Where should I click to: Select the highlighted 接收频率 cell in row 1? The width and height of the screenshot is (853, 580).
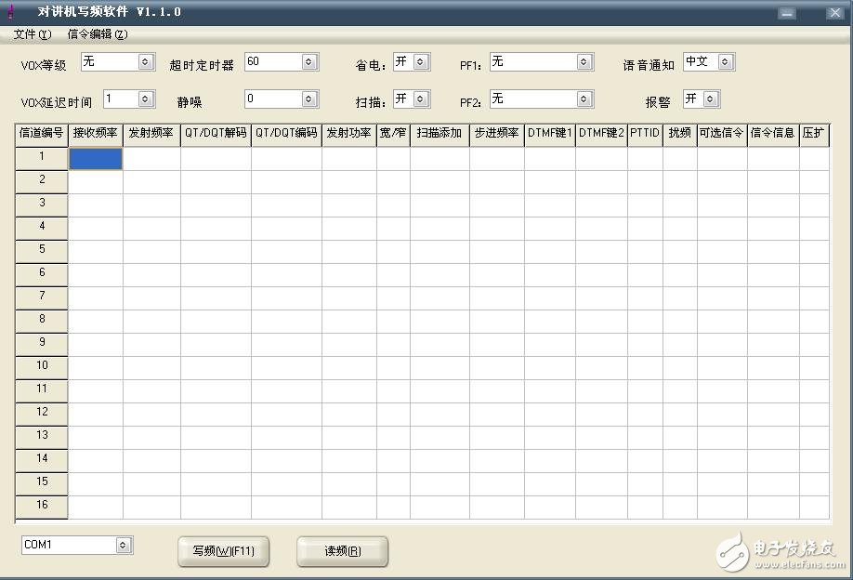(x=96, y=158)
